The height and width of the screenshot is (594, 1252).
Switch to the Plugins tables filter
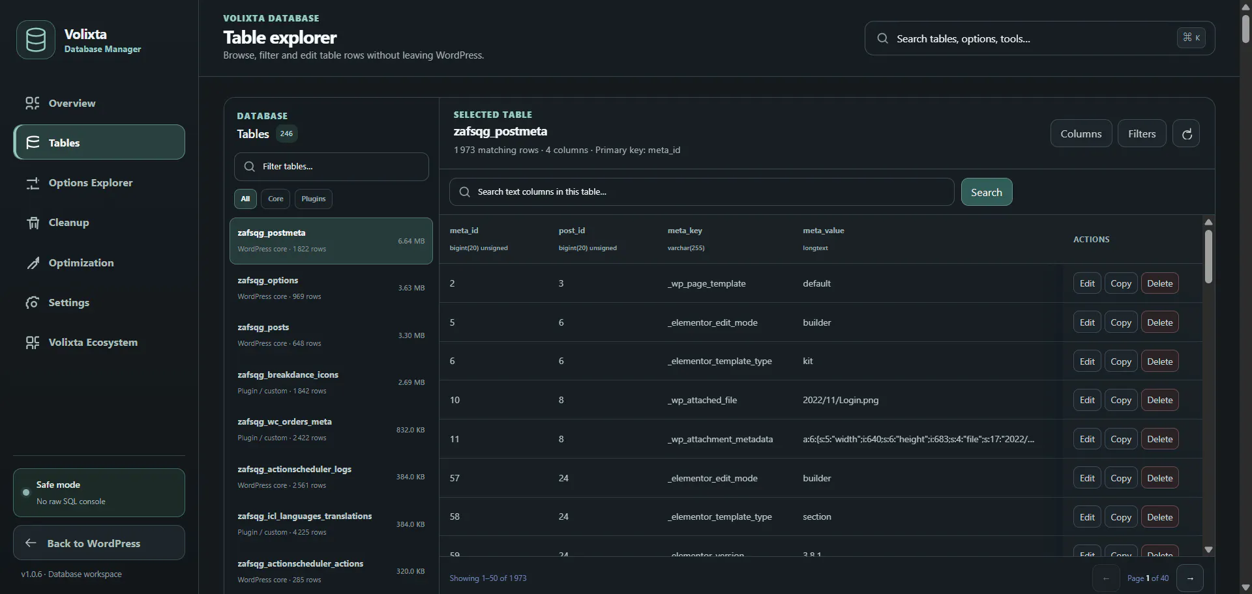pyautogui.click(x=314, y=199)
